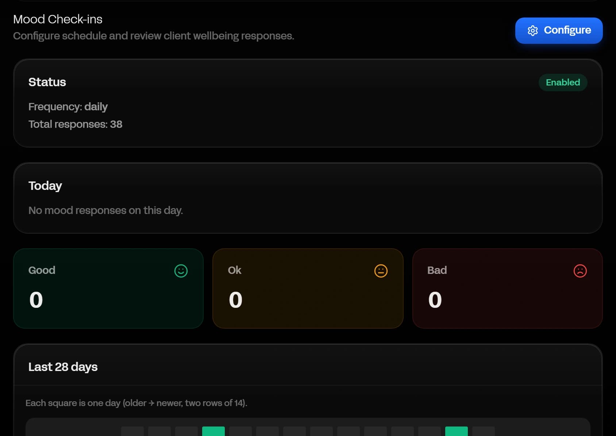Viewport: 616px width, 436px height.
Task: Click the 'Total responses: 38' text
Action: click(x=75, y=124)
